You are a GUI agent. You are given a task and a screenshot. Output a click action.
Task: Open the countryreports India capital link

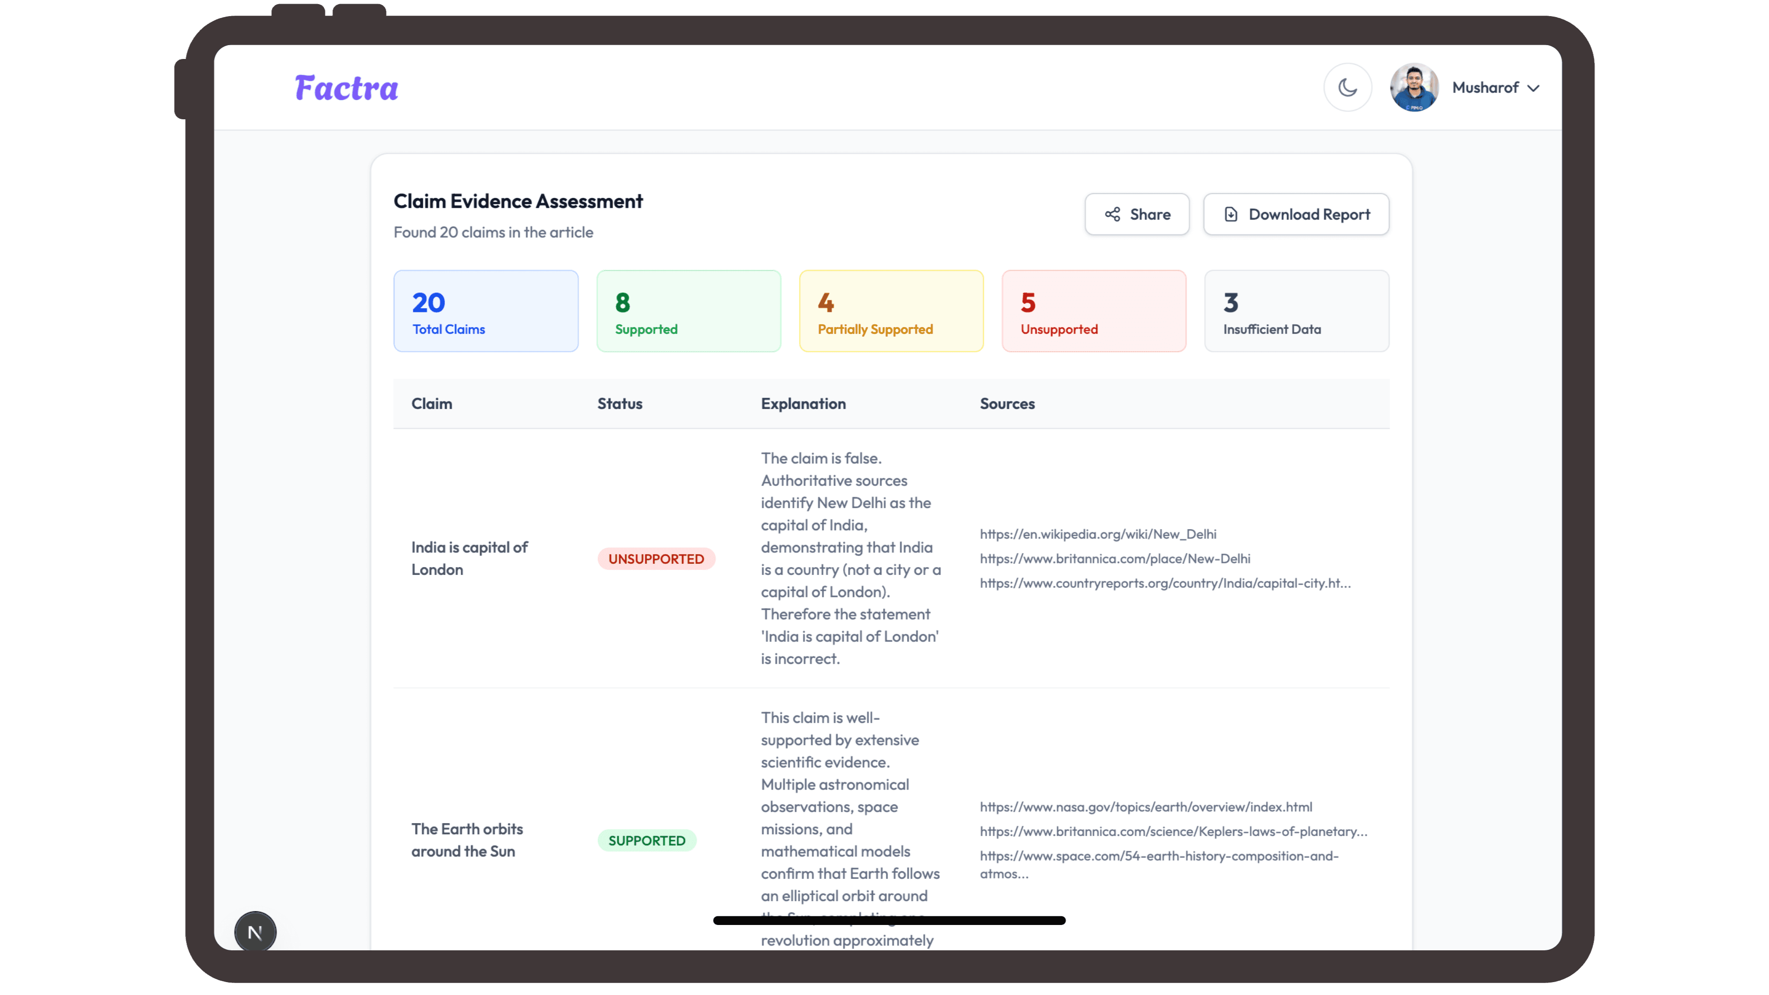(x=1165, y=583)
